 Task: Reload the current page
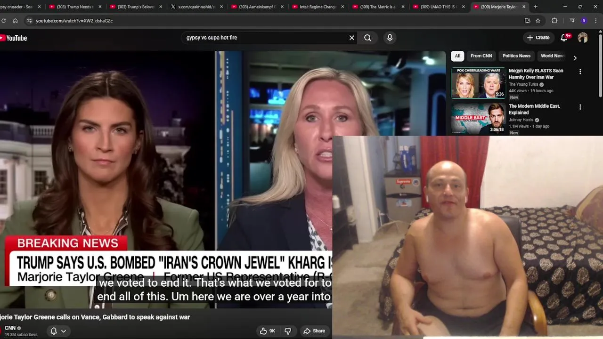pos(3,21)
